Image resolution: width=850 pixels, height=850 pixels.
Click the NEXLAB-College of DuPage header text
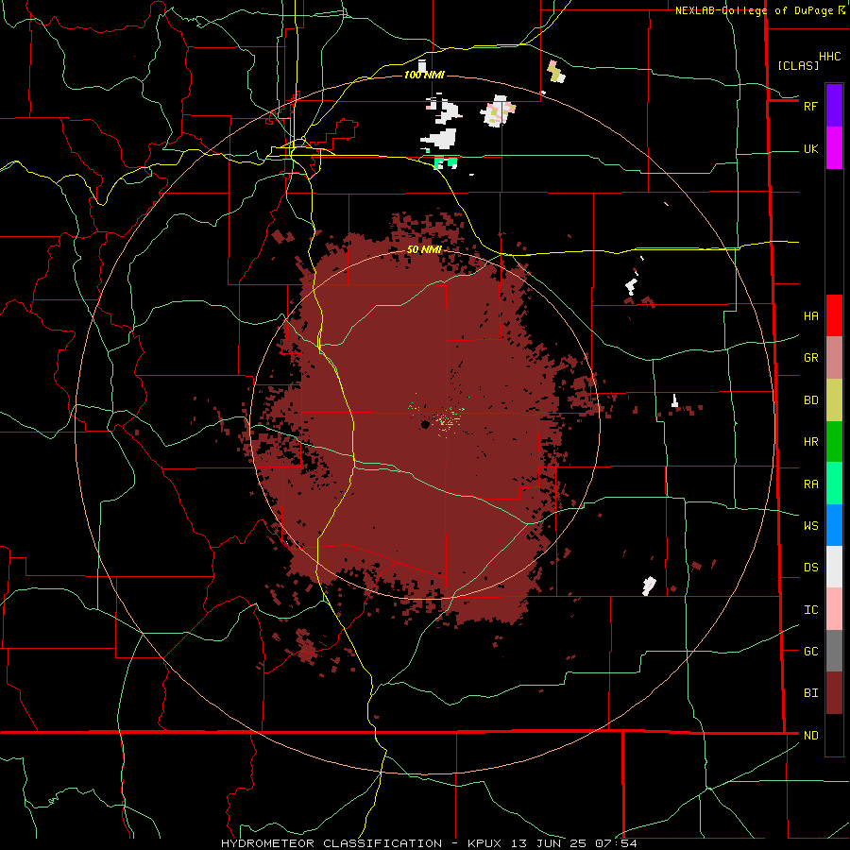[754, 10]
